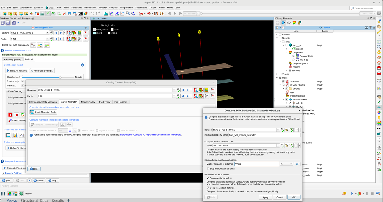Select the intv_t_sc property radio button
Screen dimensions: 383x202
pos(293,60)
